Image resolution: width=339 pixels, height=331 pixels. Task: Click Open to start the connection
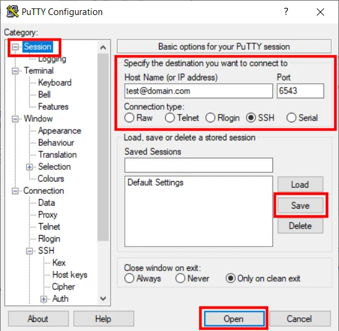(x=234, y=318)
